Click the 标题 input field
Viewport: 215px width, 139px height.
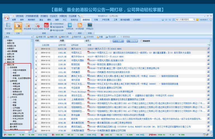(75, 41)
